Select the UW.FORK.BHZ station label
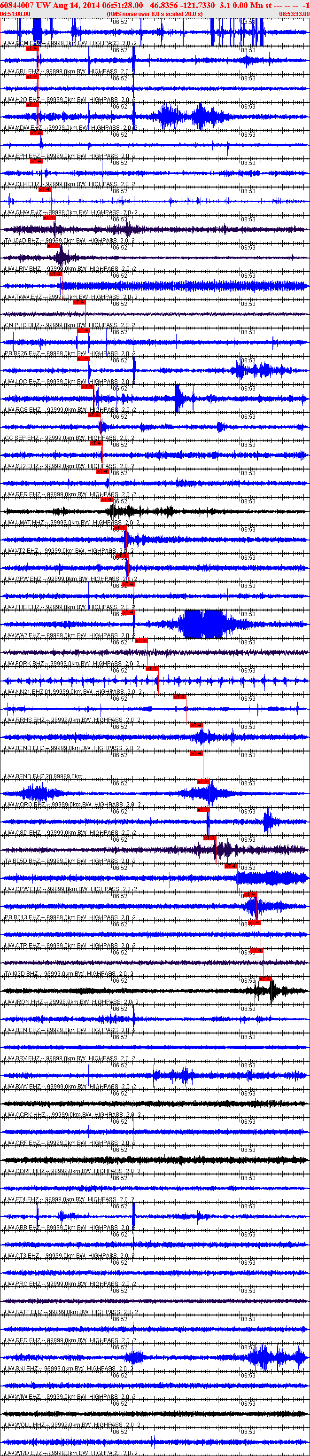Viewport: 310px width, 1456px height. click(x=24, y=664)
